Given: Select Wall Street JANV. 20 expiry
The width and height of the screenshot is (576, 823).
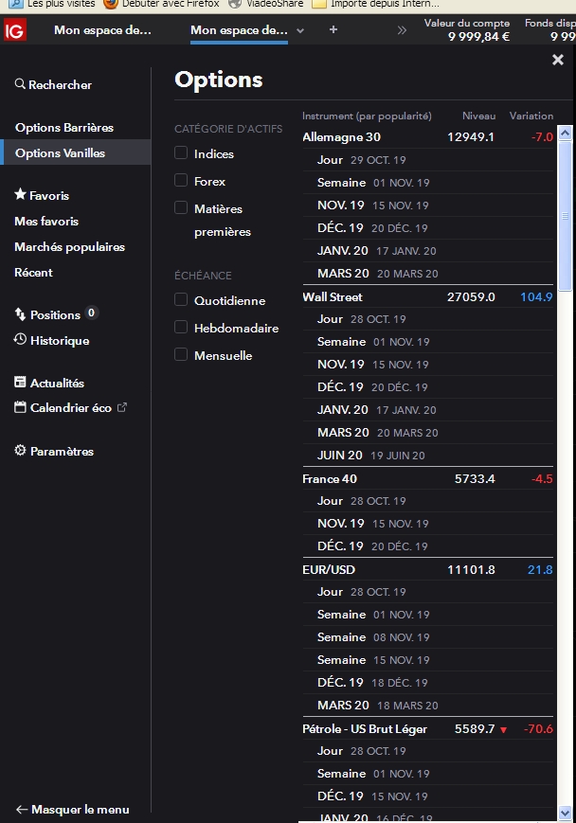Looking at the screenshot, I should (x=428, y=410).
